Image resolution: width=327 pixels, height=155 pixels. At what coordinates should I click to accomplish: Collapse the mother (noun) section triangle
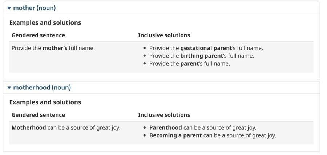[x=9, y=8]
